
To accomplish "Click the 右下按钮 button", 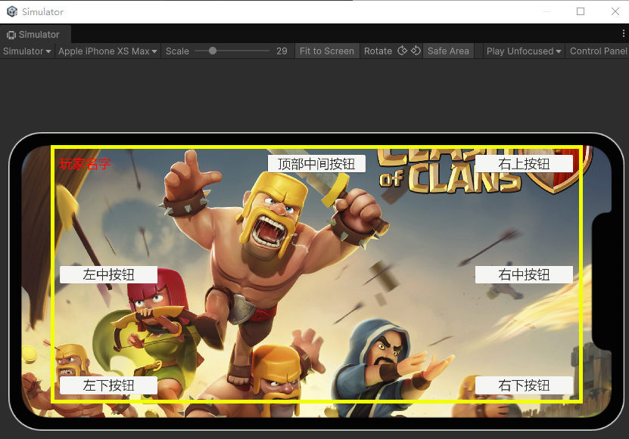I will tap(524, 385).
